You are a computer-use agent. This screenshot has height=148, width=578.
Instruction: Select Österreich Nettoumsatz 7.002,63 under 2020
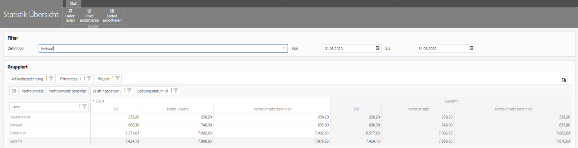coord(177,133)
